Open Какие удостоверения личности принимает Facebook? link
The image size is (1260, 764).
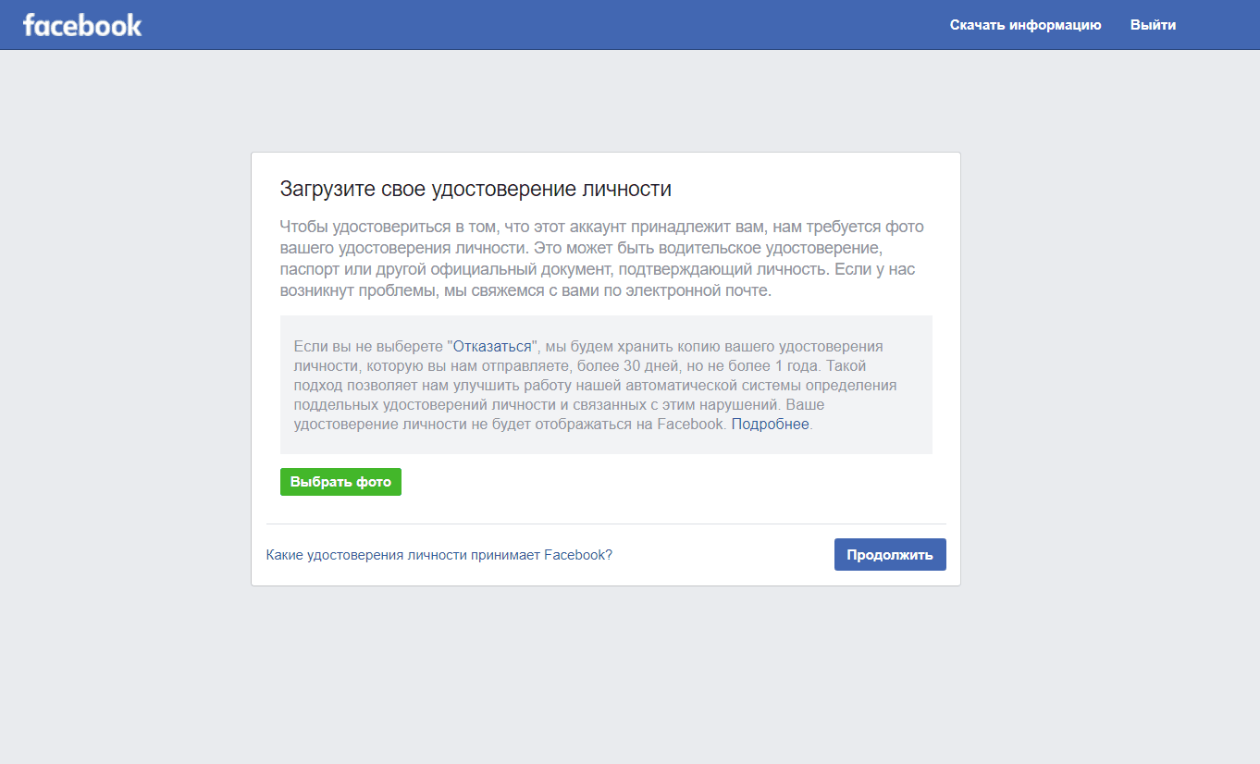click(x=439, y=555)
